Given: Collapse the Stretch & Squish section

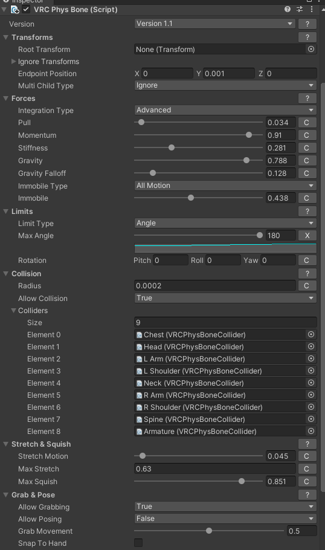Looking at the screenshot, I should pos(5,444).
